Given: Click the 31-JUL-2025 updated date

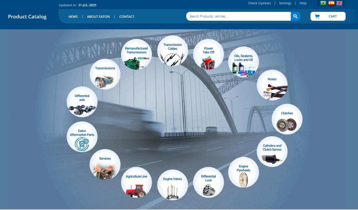Looking at the screenshot, I should pos(87,5).
